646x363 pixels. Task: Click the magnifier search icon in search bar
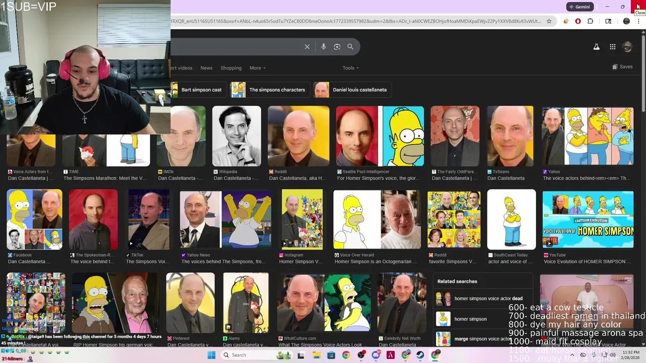(x=350, y=46)
